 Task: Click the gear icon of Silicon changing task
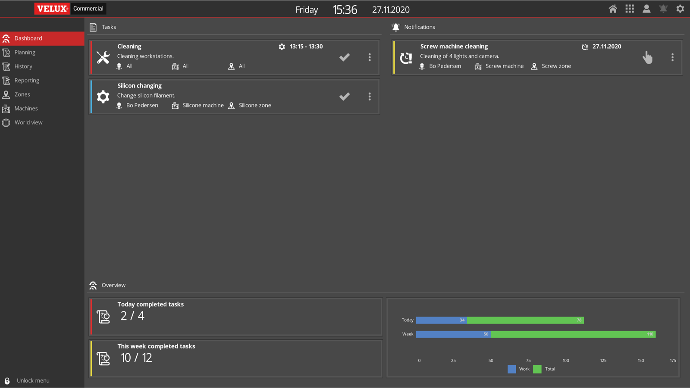click(103, 96)
